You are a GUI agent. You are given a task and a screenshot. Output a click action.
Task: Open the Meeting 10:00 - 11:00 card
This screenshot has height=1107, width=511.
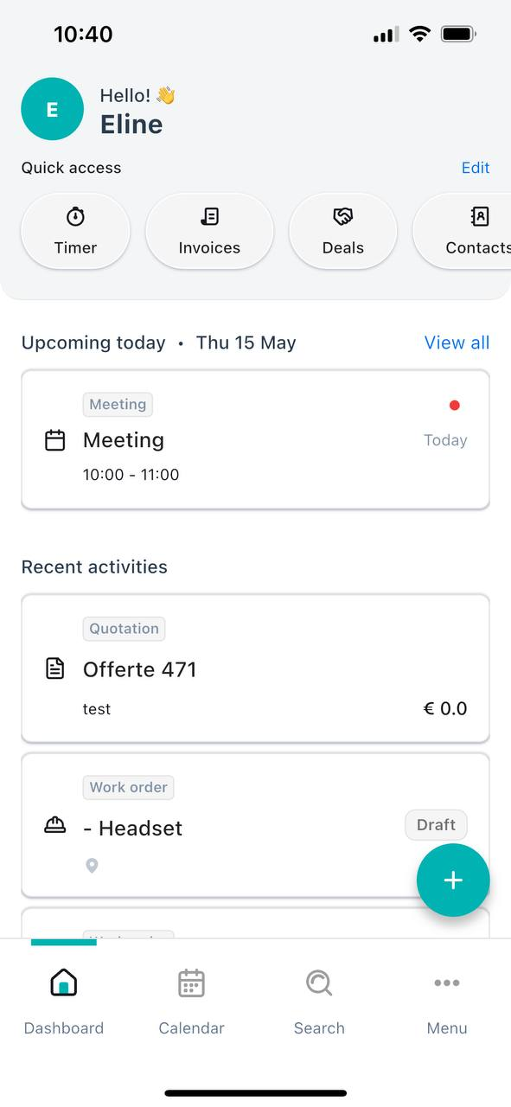255,439
